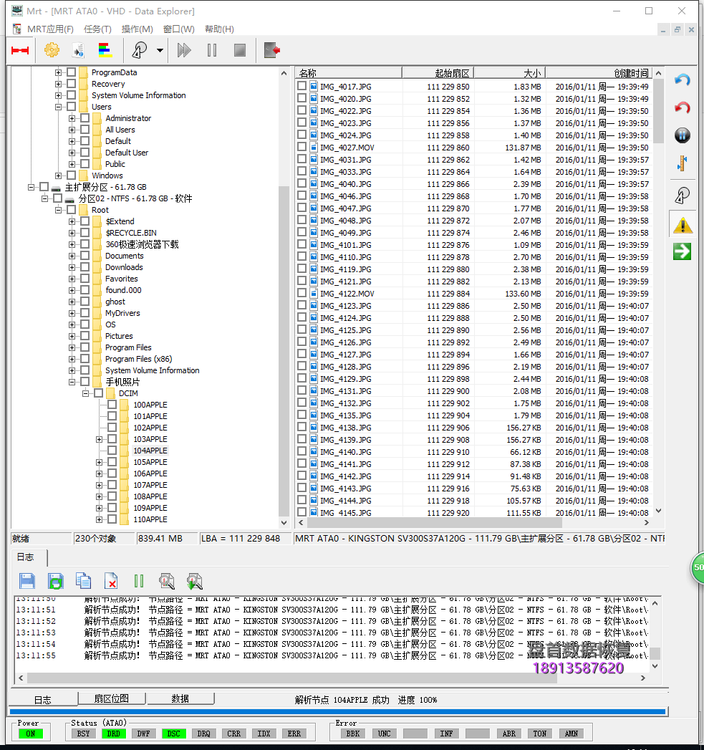Viewport: 704px width, 750px height.
Task: Select the 106APPLE folder in tree
Action: coord(150,473)
